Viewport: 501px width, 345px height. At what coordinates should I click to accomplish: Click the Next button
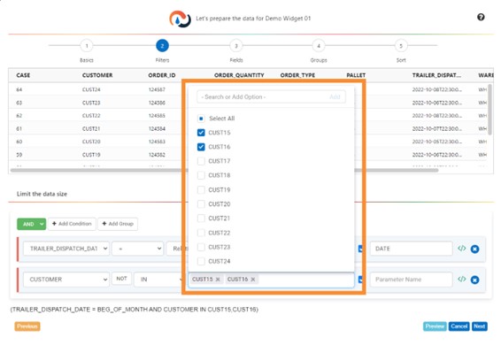tap(479, 326)
